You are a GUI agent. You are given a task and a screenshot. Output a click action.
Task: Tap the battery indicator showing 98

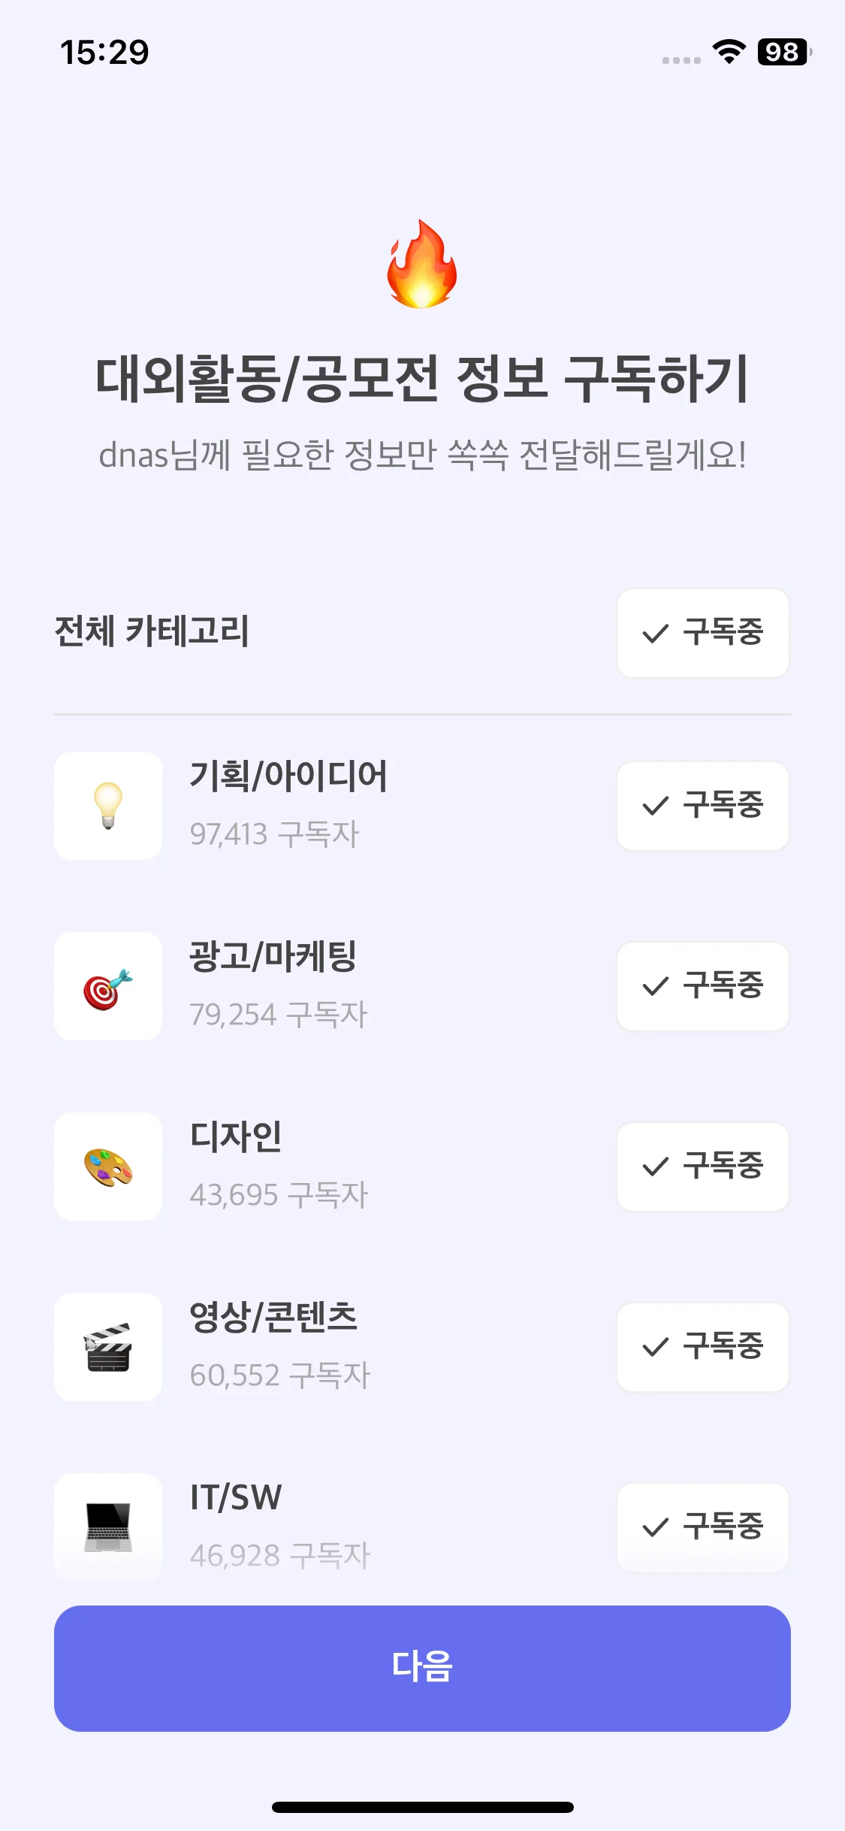(x=784, y=52)
